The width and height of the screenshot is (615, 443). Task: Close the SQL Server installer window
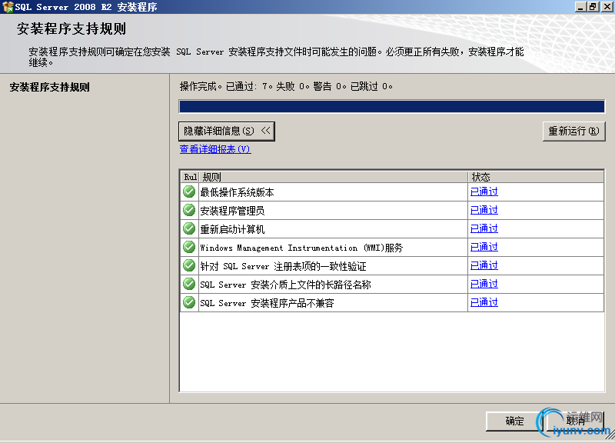[x=607, y=7]
